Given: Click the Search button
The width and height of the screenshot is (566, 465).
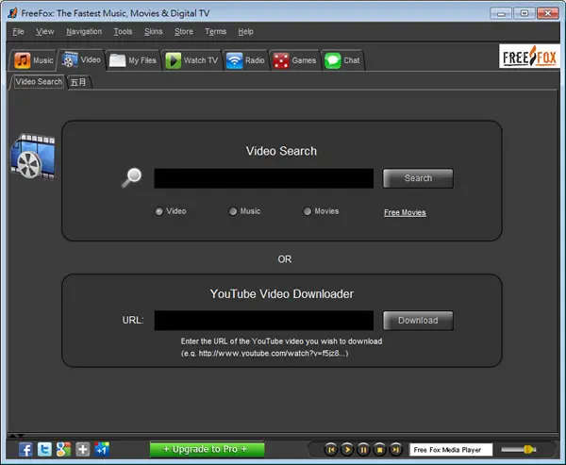Looking at the screenshot, I should [418, 178].
